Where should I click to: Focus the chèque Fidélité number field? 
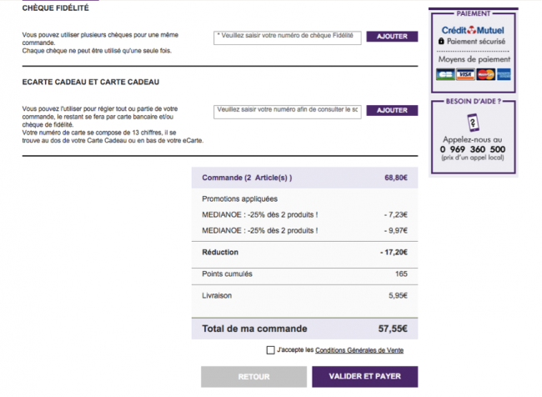287,38
